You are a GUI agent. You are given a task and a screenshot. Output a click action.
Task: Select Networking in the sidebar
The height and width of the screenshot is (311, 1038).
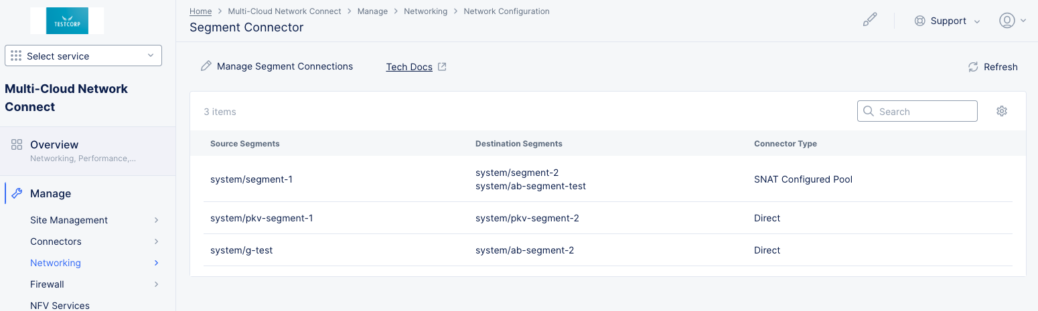click(x=56, y=263)
